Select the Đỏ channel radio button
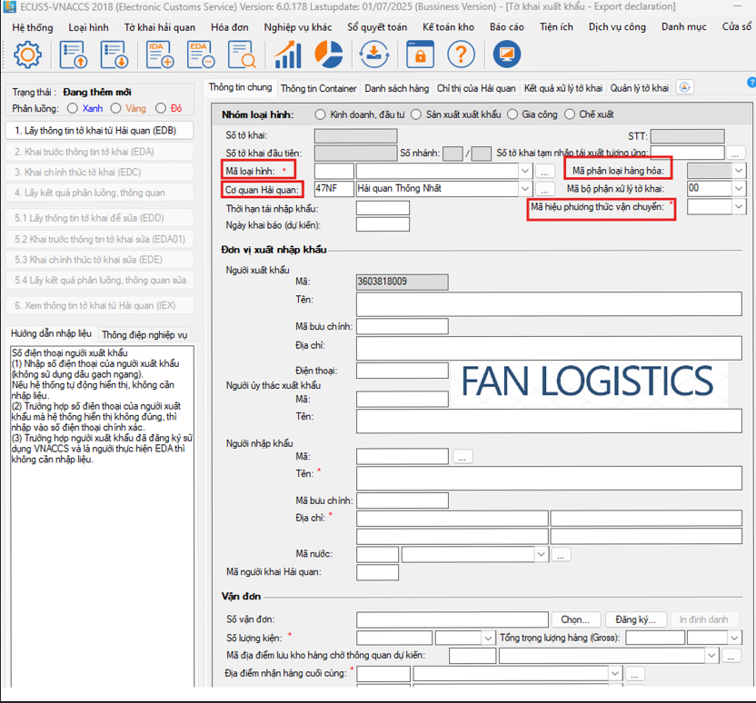 point(161,108)
